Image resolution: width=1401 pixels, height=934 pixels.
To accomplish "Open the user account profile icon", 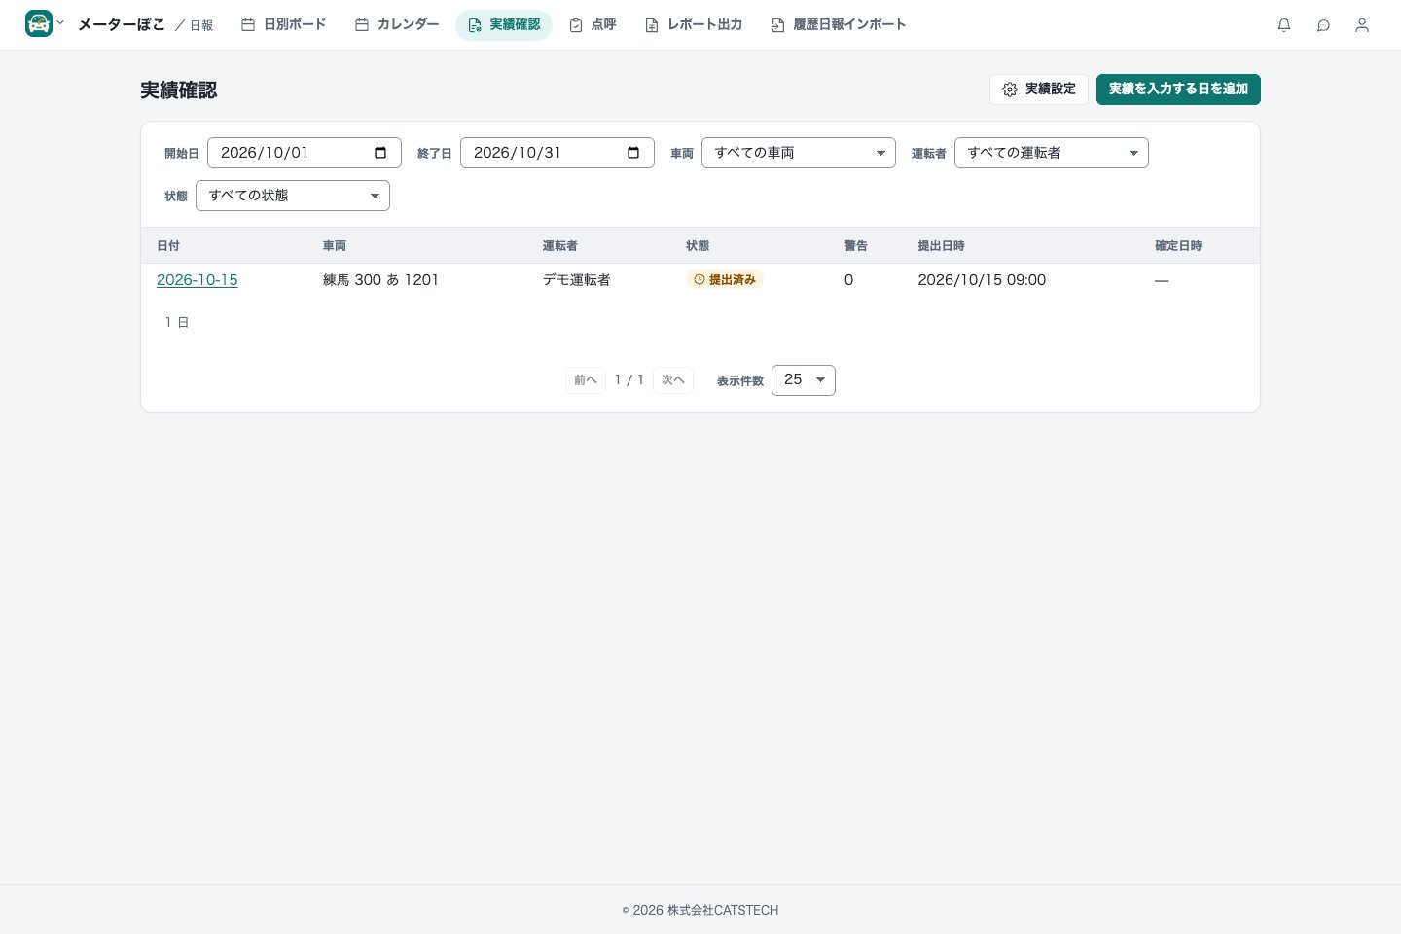I will 1362,25.
